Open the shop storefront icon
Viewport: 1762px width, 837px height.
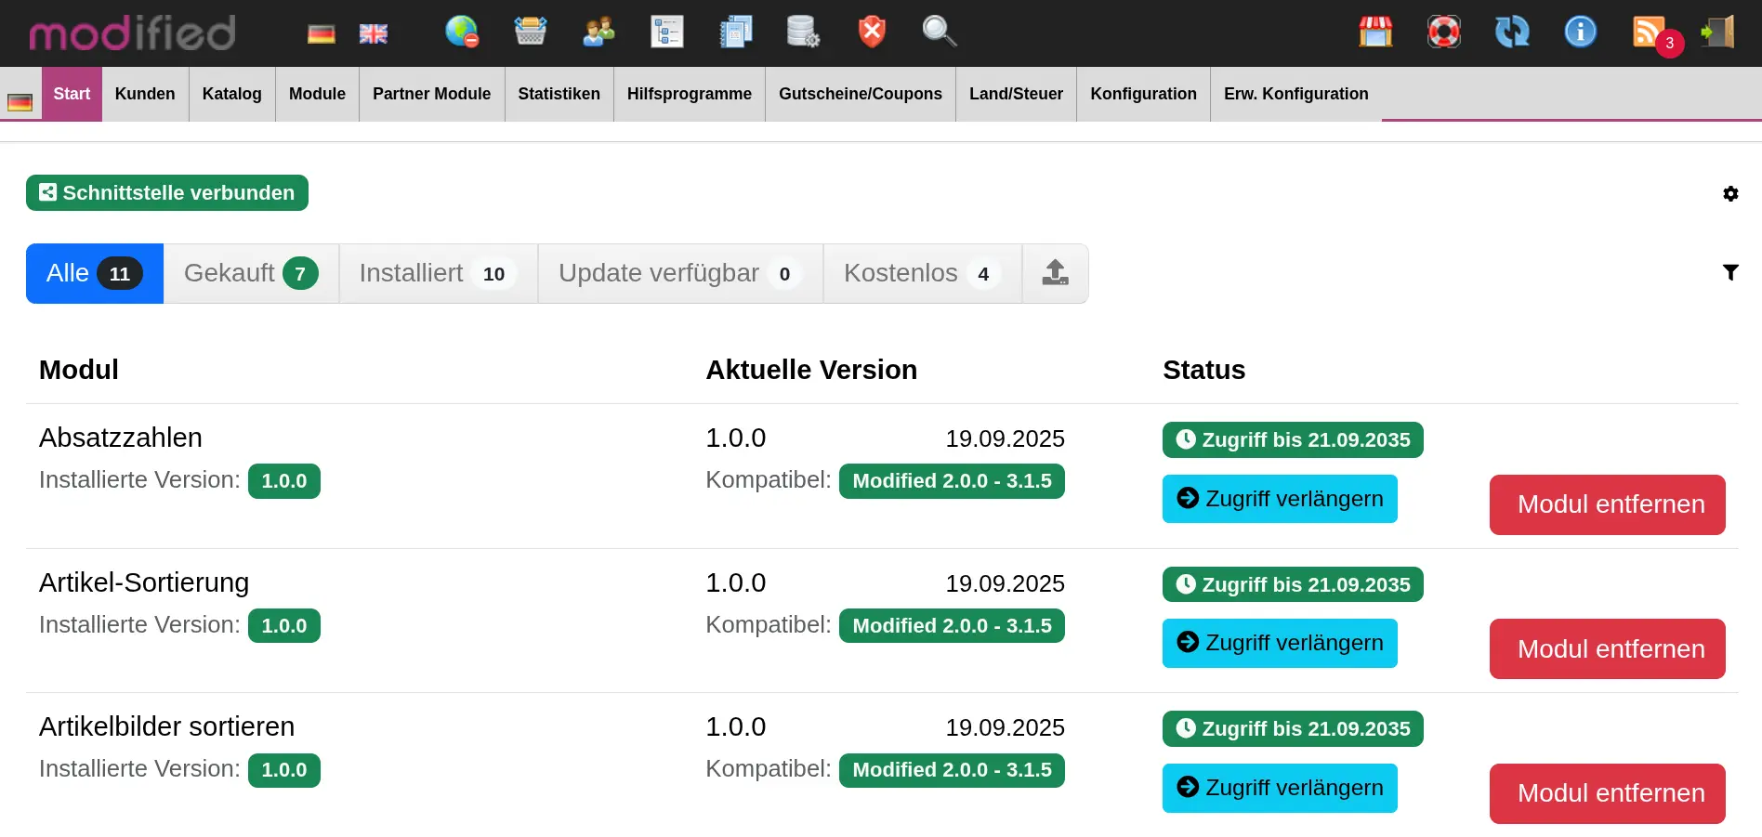point(1375,33)
